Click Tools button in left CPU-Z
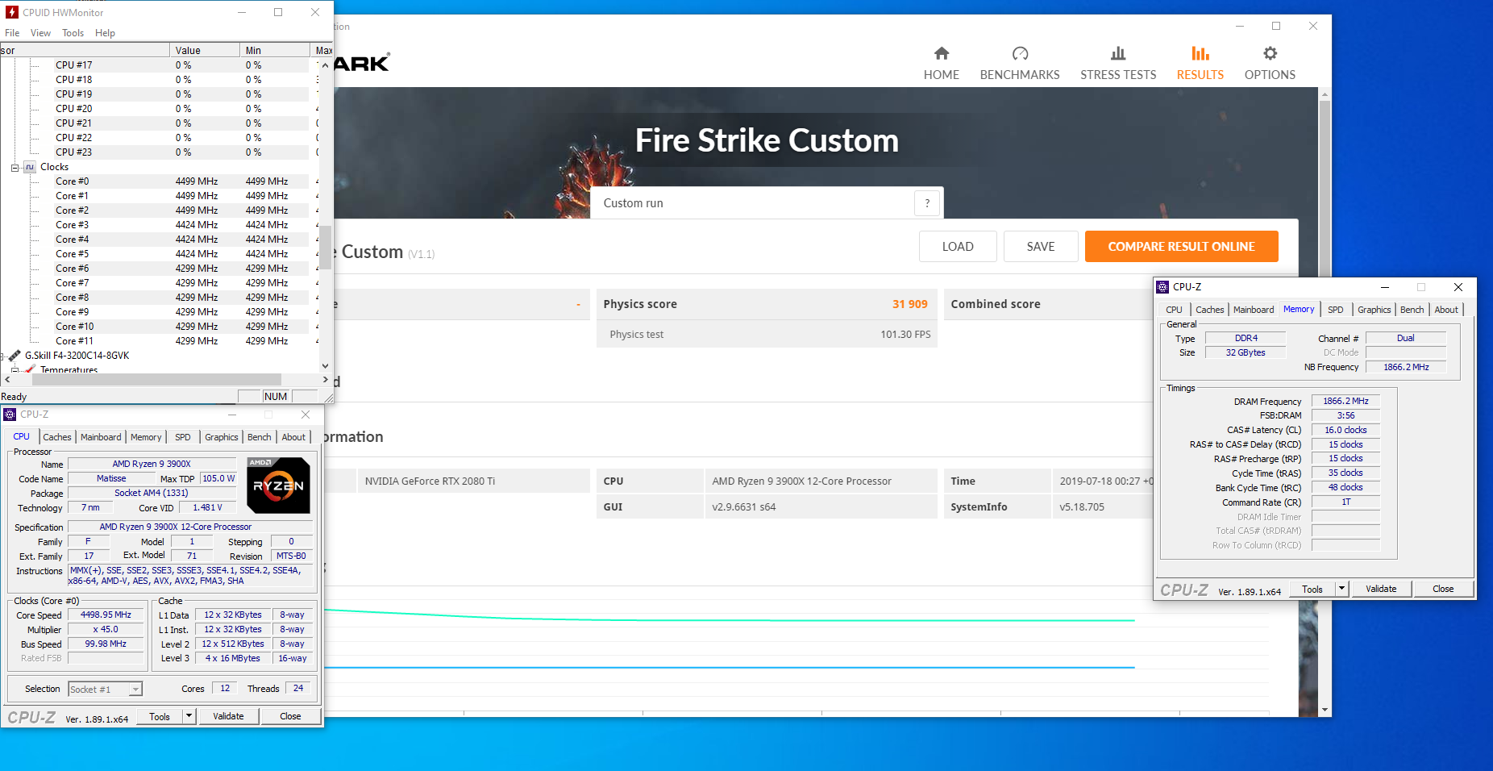 tap(160, 716)
